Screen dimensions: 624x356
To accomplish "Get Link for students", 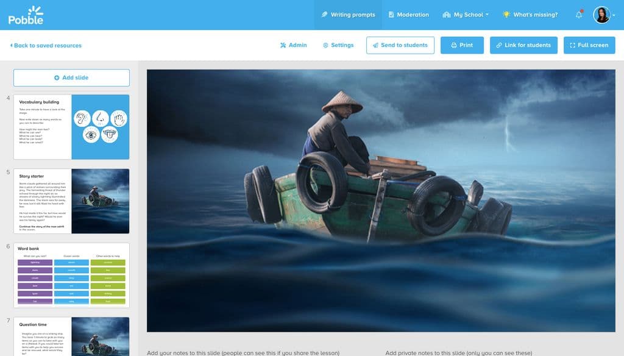I will pos(523,45).
